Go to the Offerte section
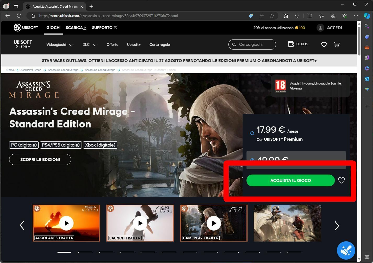 (112, 45)
